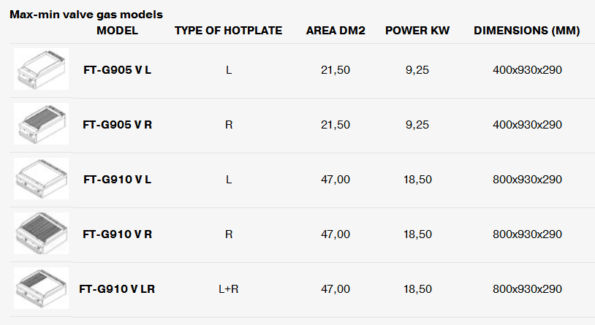Click the POWER KW column header
Image resolution: width=595 pixels, height=325 pixels.
[x=417, y=31]
